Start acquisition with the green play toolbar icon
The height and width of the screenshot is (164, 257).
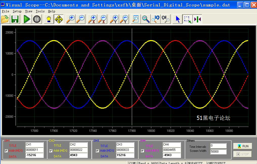point(27,19)
